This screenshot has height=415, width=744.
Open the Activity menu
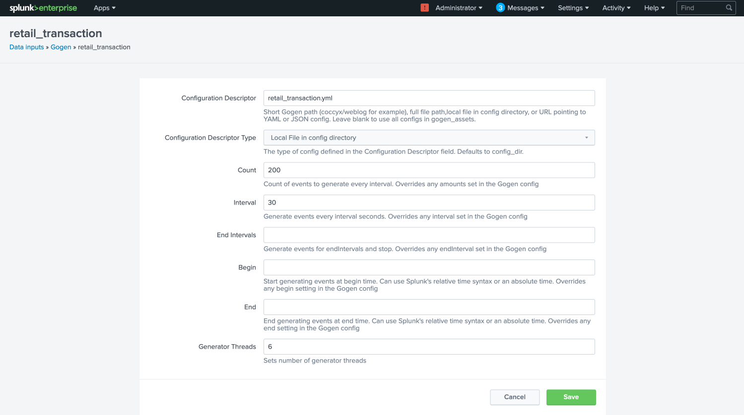(616, 8)
